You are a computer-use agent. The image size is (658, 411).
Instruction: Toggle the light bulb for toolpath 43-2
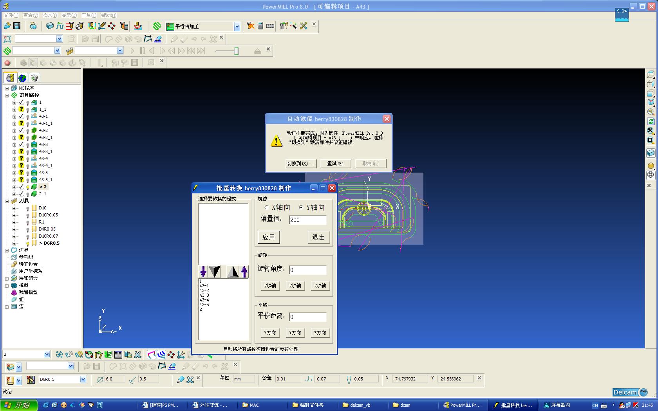[x=28, y=131]
